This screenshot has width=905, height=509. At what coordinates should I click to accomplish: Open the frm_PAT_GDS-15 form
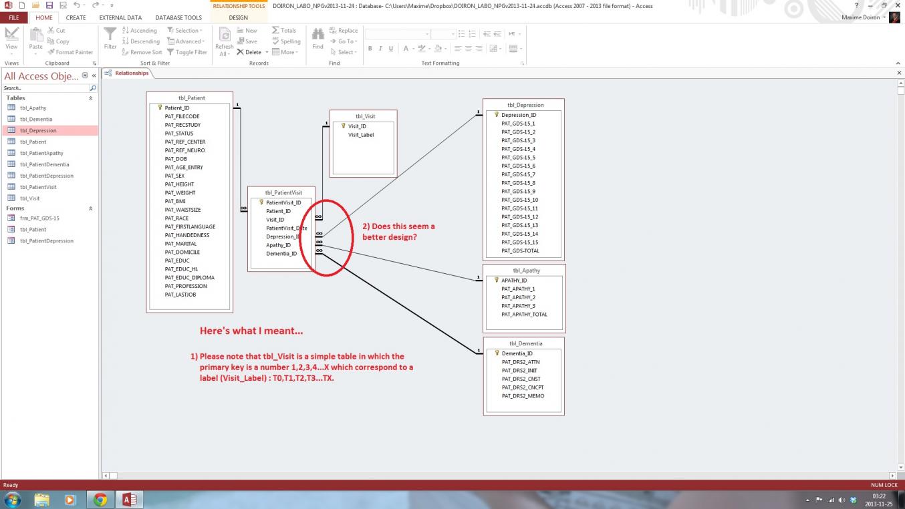[x=39, y=218]
